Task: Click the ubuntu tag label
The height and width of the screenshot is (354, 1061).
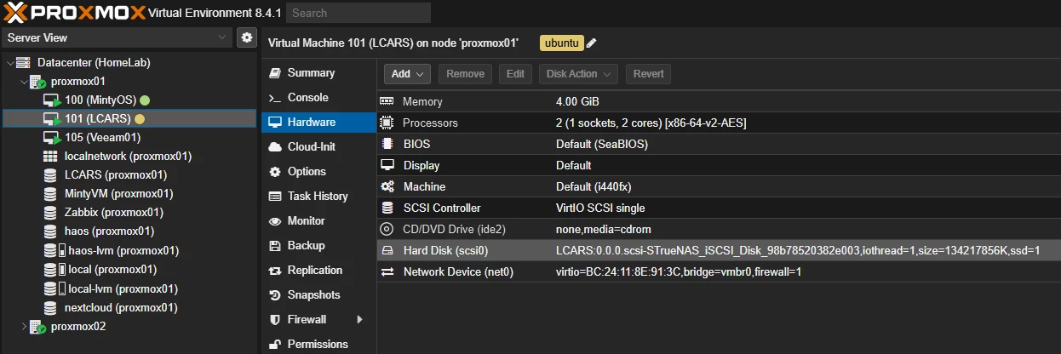Action: pyautogui.click(x=561, y=43)
